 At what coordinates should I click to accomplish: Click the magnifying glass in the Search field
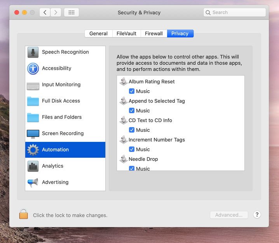208,12
